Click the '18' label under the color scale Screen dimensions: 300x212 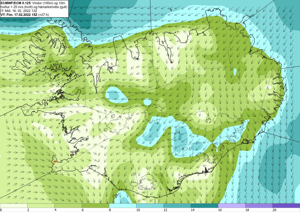[x=247, y=210]
